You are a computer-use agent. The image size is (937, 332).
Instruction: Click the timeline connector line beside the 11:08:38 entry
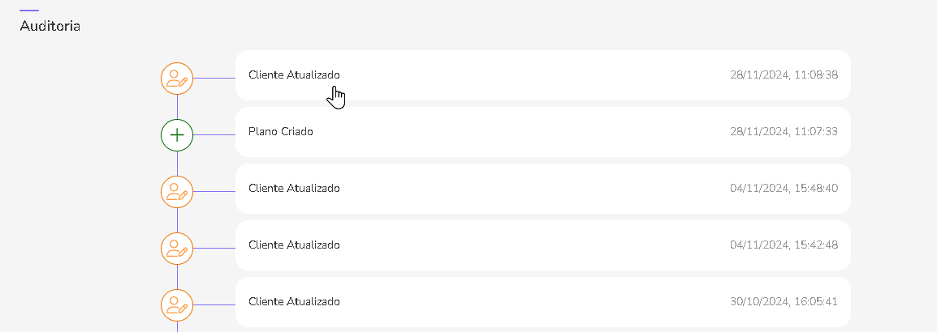tap(214, 79)
